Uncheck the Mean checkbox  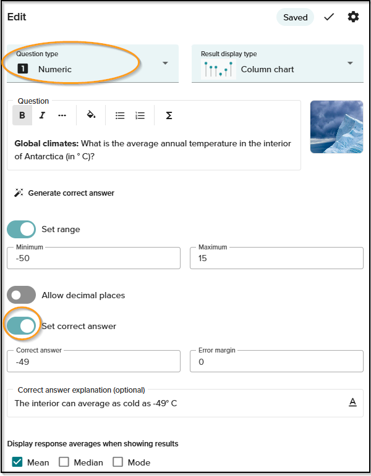(17, 462)
